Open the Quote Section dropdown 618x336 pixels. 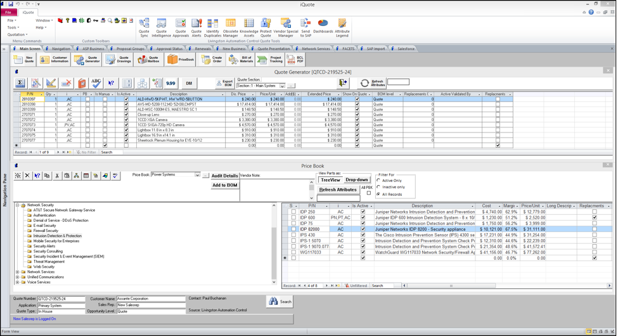[282, 86]
